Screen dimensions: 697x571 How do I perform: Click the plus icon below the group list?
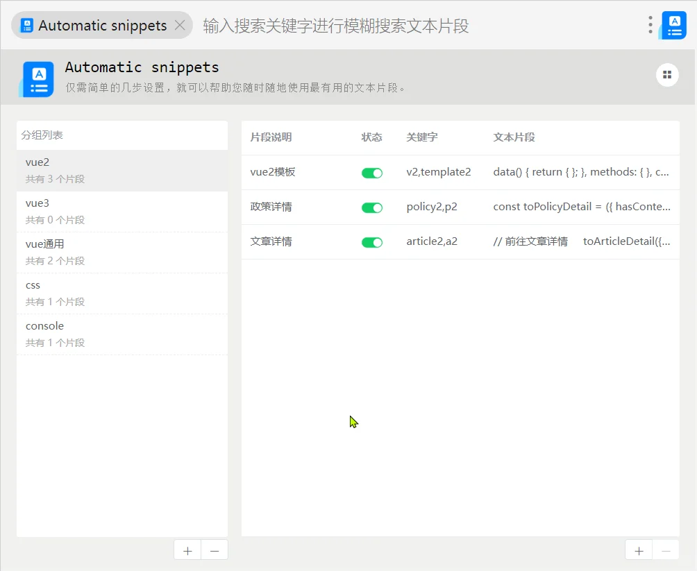[187, 549]
